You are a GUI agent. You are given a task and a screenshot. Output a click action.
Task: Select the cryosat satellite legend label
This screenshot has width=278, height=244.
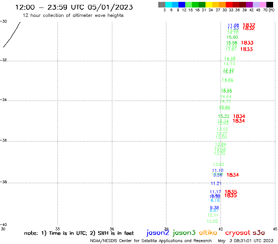click(x=238, y=232)
